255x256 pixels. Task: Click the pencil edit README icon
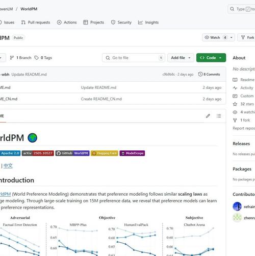pos(208,116)
